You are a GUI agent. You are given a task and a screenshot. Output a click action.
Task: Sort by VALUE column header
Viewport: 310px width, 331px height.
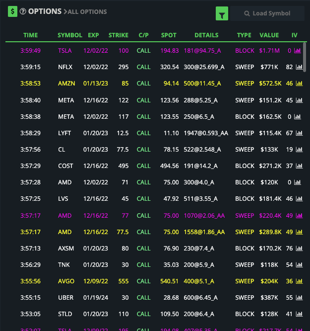pyautogui.click(x=269, y=35)
